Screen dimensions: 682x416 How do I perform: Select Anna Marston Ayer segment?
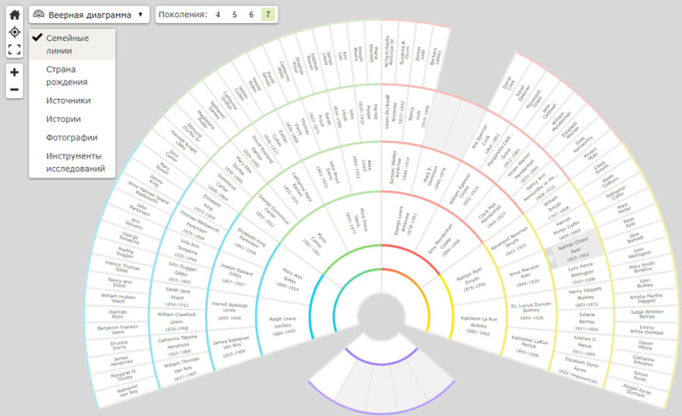[524, 275]
